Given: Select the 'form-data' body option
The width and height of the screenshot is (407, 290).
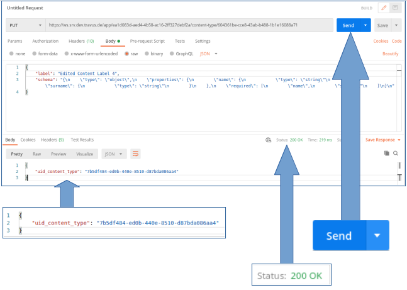Looking at the screenshot, I should (x=45, y=53).
